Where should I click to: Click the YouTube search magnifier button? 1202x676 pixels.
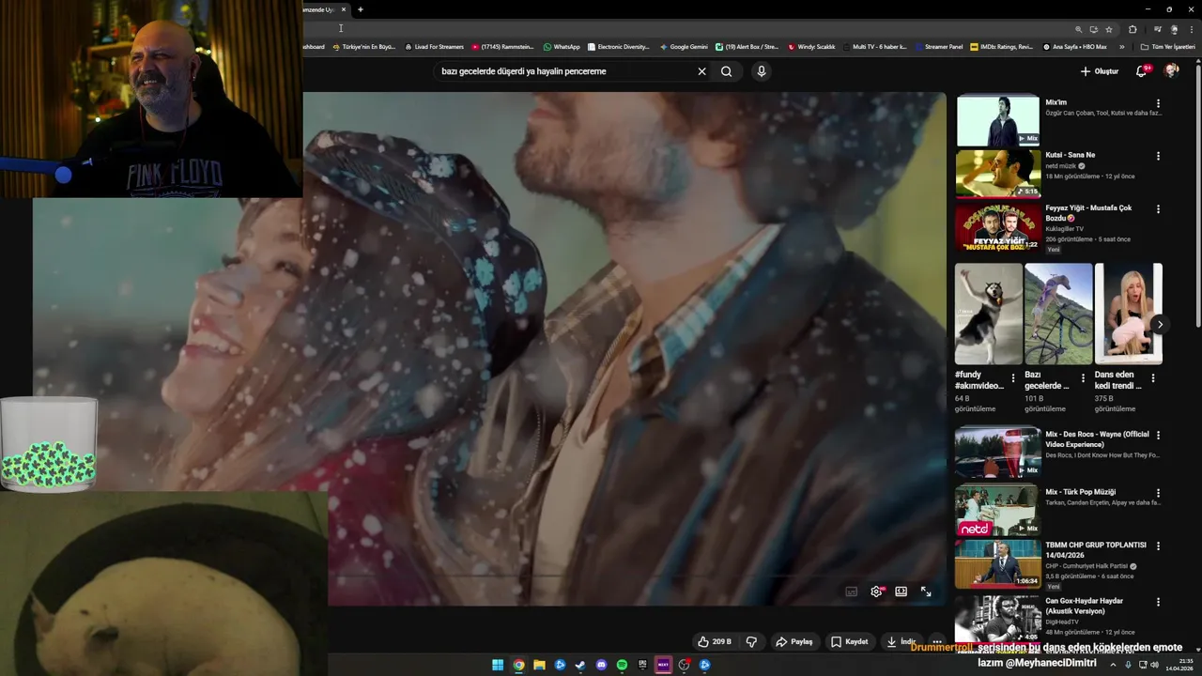[726, 71]
